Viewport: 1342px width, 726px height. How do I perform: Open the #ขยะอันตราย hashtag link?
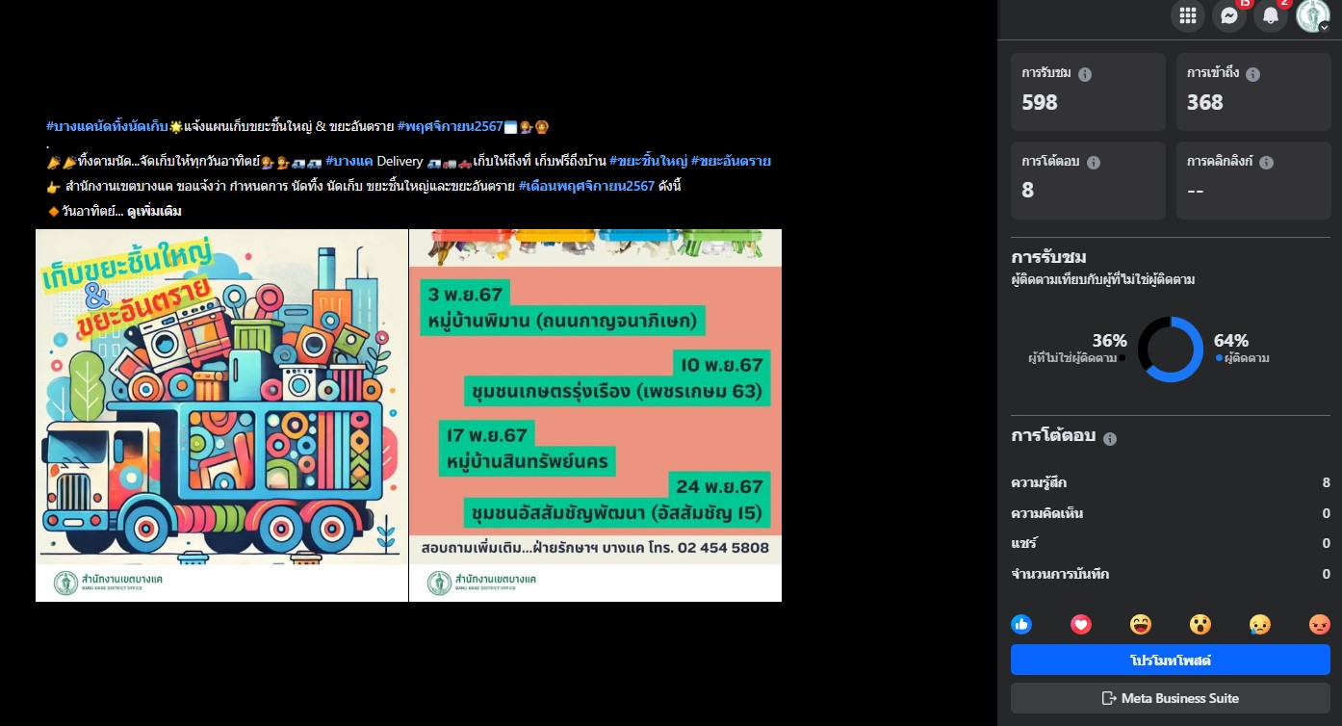click(731, 161)
